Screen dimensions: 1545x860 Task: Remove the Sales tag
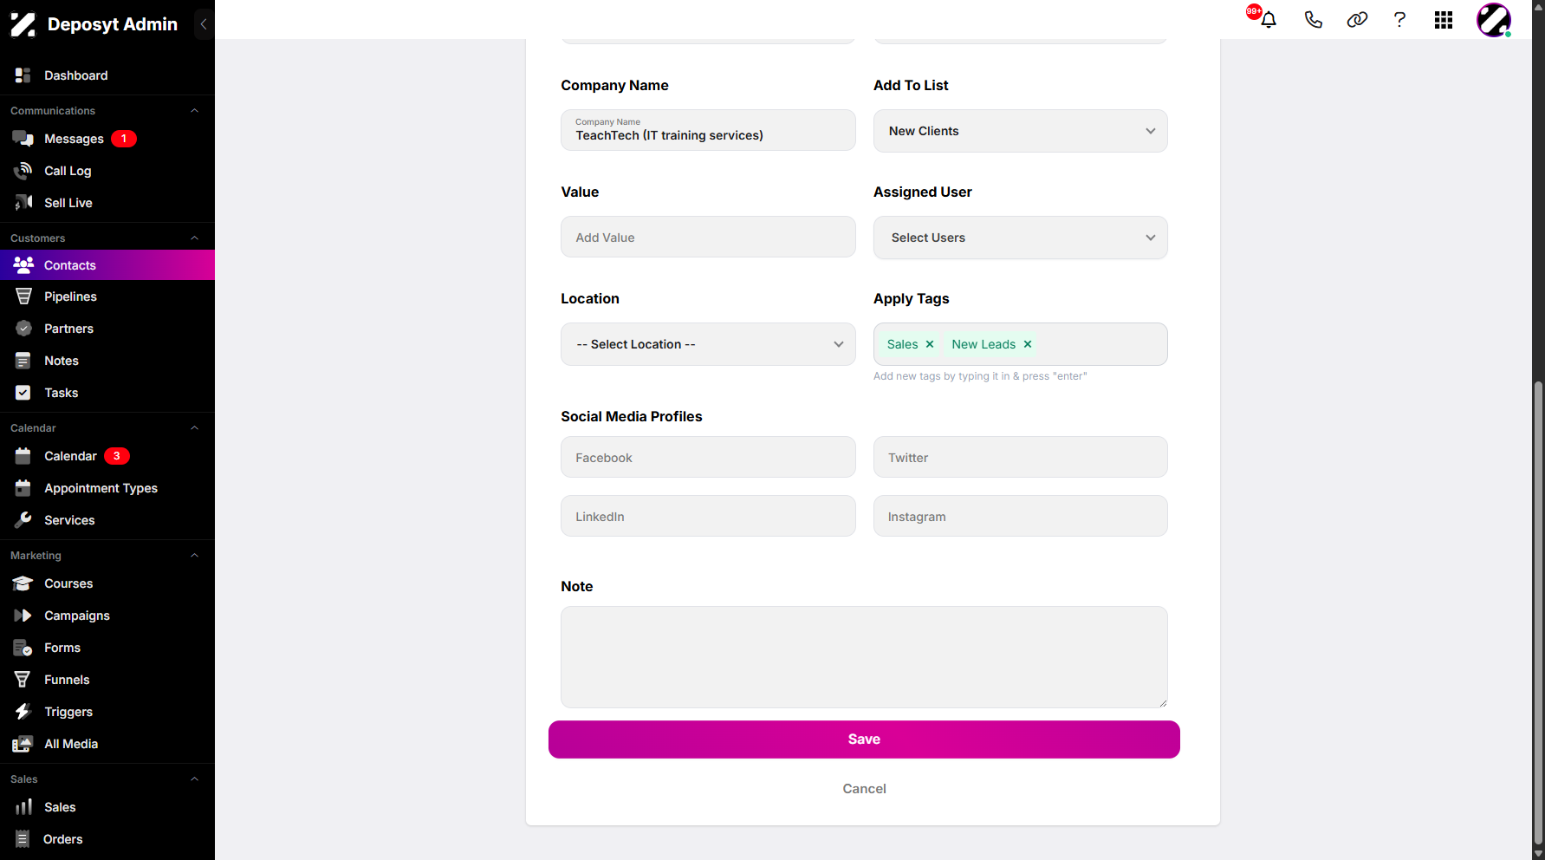[930, 344]
